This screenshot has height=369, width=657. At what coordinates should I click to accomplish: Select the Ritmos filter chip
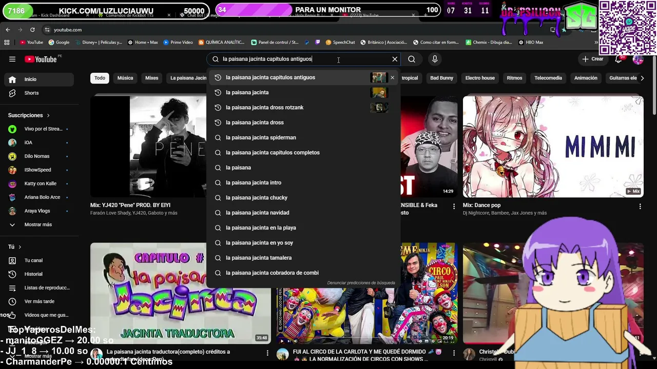click(514, 78)
